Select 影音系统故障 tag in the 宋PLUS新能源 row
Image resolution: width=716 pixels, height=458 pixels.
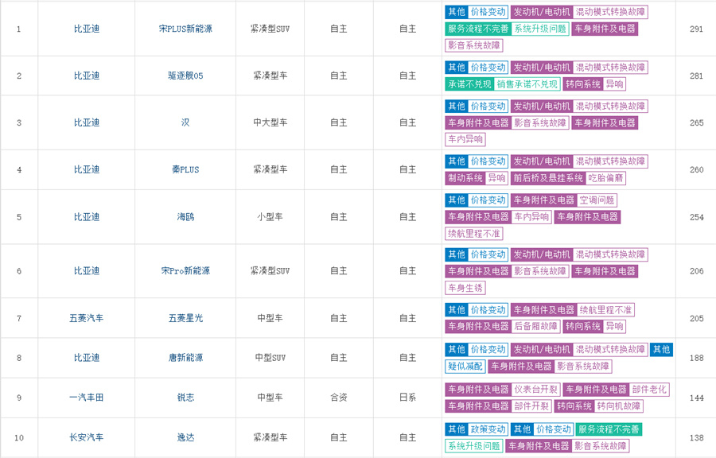473,45
